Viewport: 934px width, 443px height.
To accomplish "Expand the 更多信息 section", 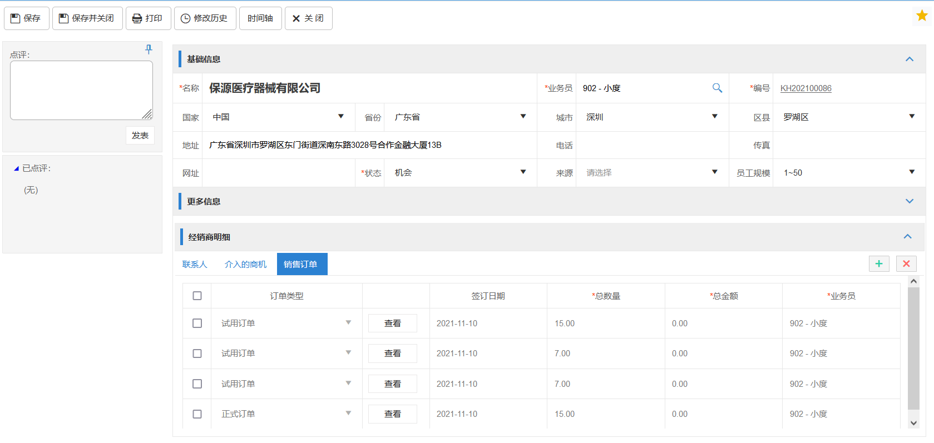I will (x=909, y=201).
